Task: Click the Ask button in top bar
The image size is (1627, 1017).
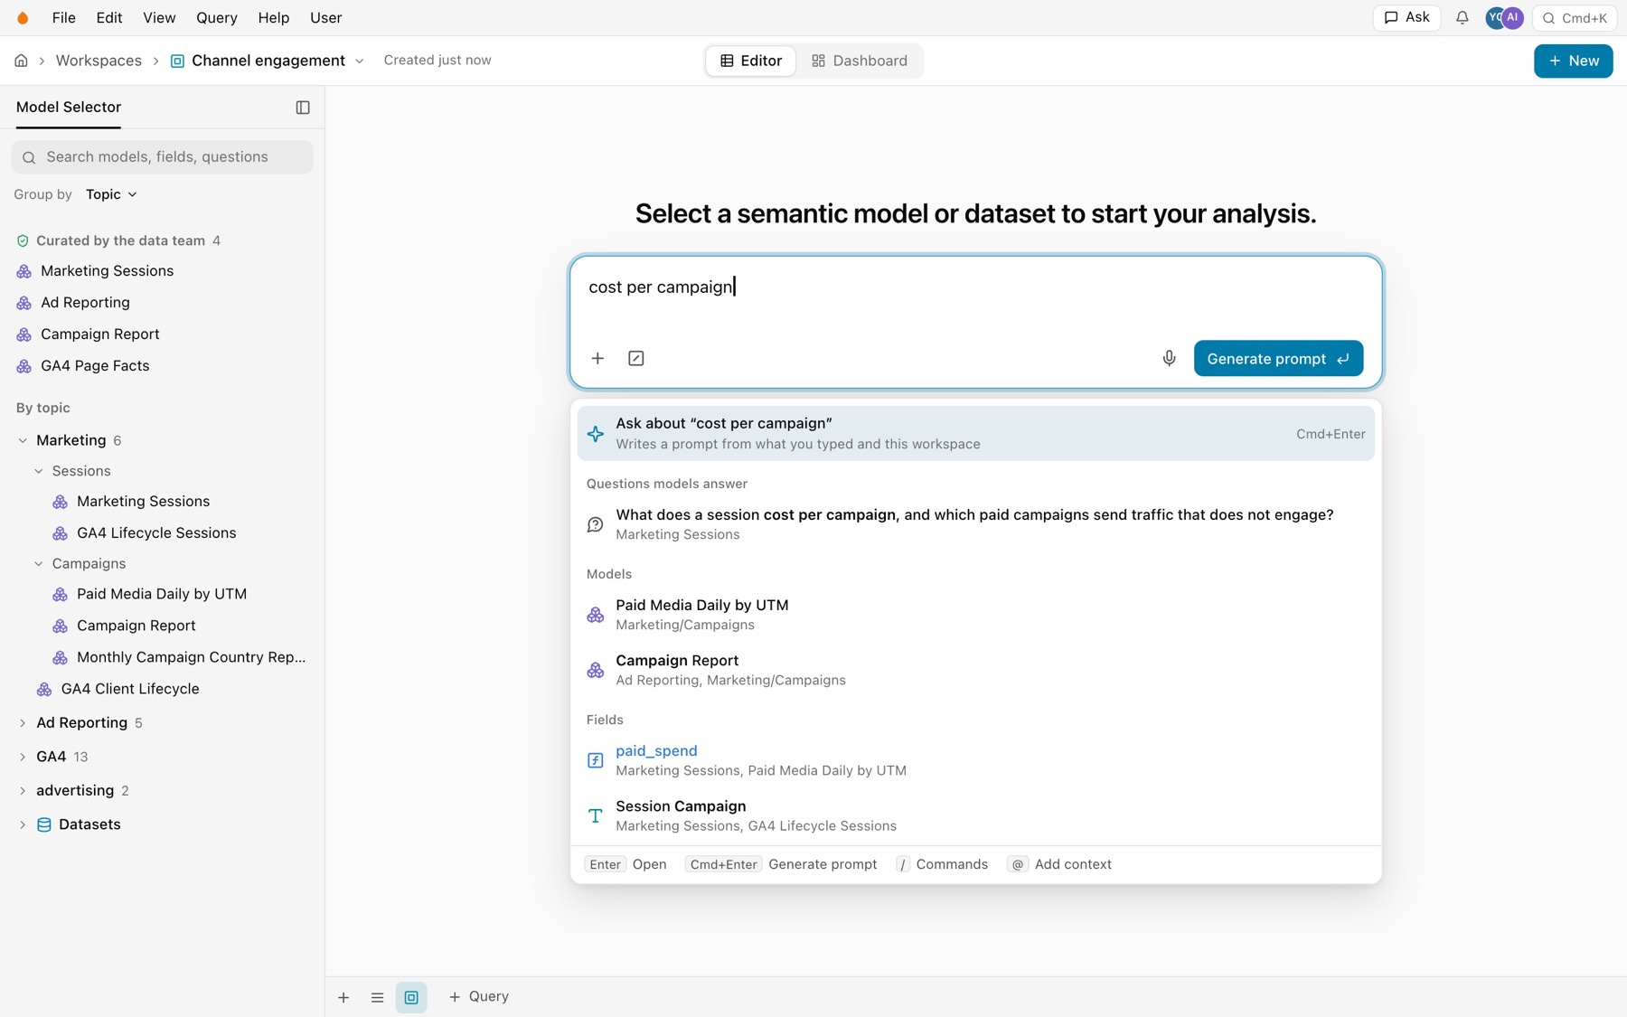Action: coord(1406,18)
